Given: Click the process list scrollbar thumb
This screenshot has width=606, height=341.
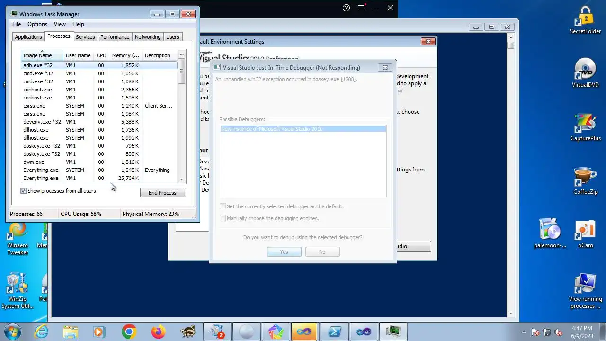Looking at the screenshot, I should click(x=181, y=71).
